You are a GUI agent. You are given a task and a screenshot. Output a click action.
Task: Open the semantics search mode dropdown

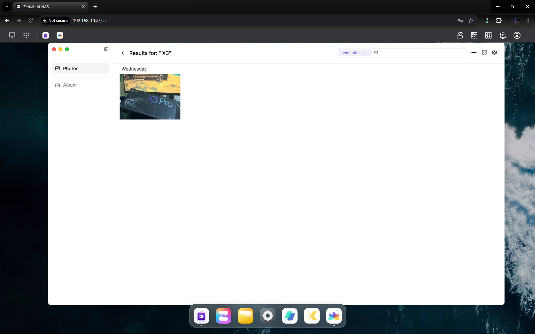354,53
